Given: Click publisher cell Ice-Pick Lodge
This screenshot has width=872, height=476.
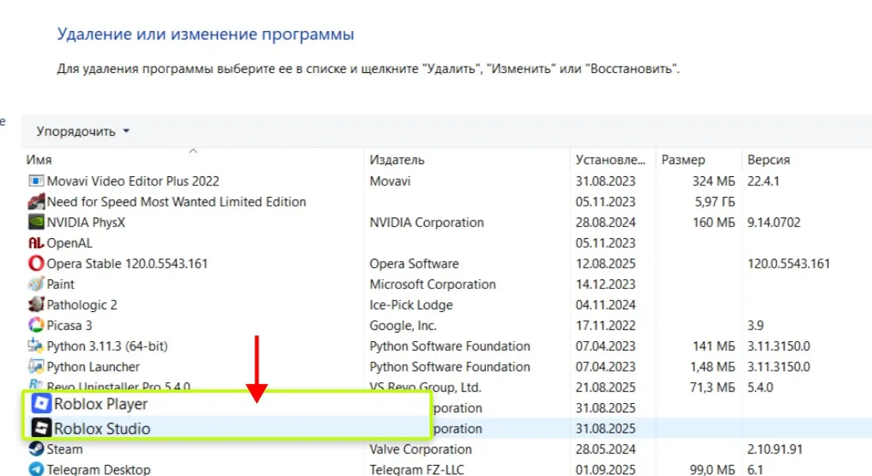Looking at the screenshot, I should pos(411,305).
